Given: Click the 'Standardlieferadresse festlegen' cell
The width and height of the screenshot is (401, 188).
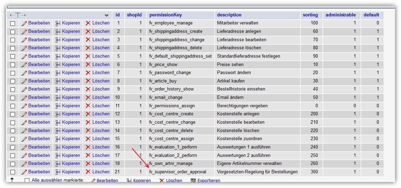Looking at the screenshot, I should [257, 56].
